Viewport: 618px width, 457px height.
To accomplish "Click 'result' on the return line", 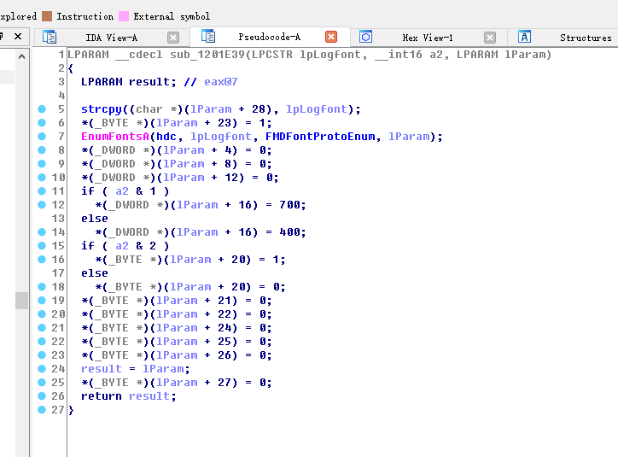I will [149, 395].
